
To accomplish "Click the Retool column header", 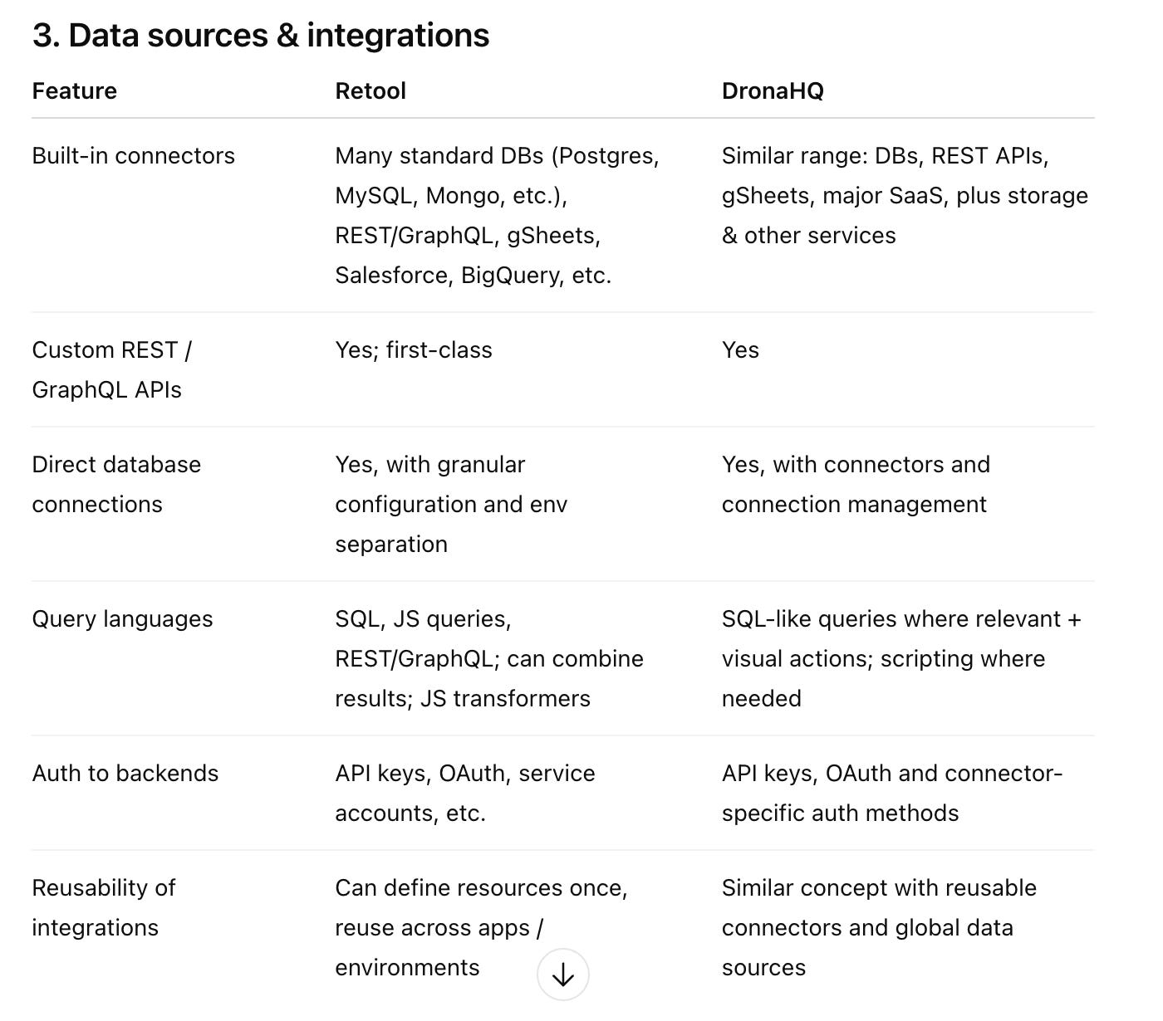I will (370, 90).
